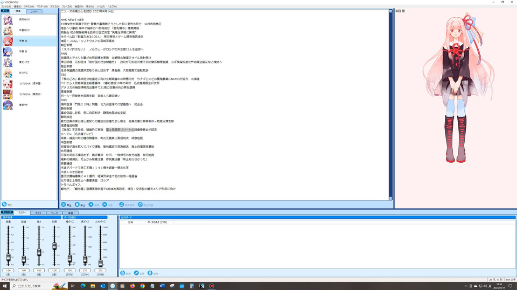Click the 音量 volume slider handle
517x290 pixels.
(8, 257)
